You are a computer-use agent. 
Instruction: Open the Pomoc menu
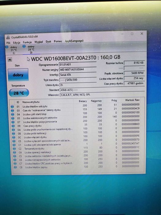coord(58,41)
